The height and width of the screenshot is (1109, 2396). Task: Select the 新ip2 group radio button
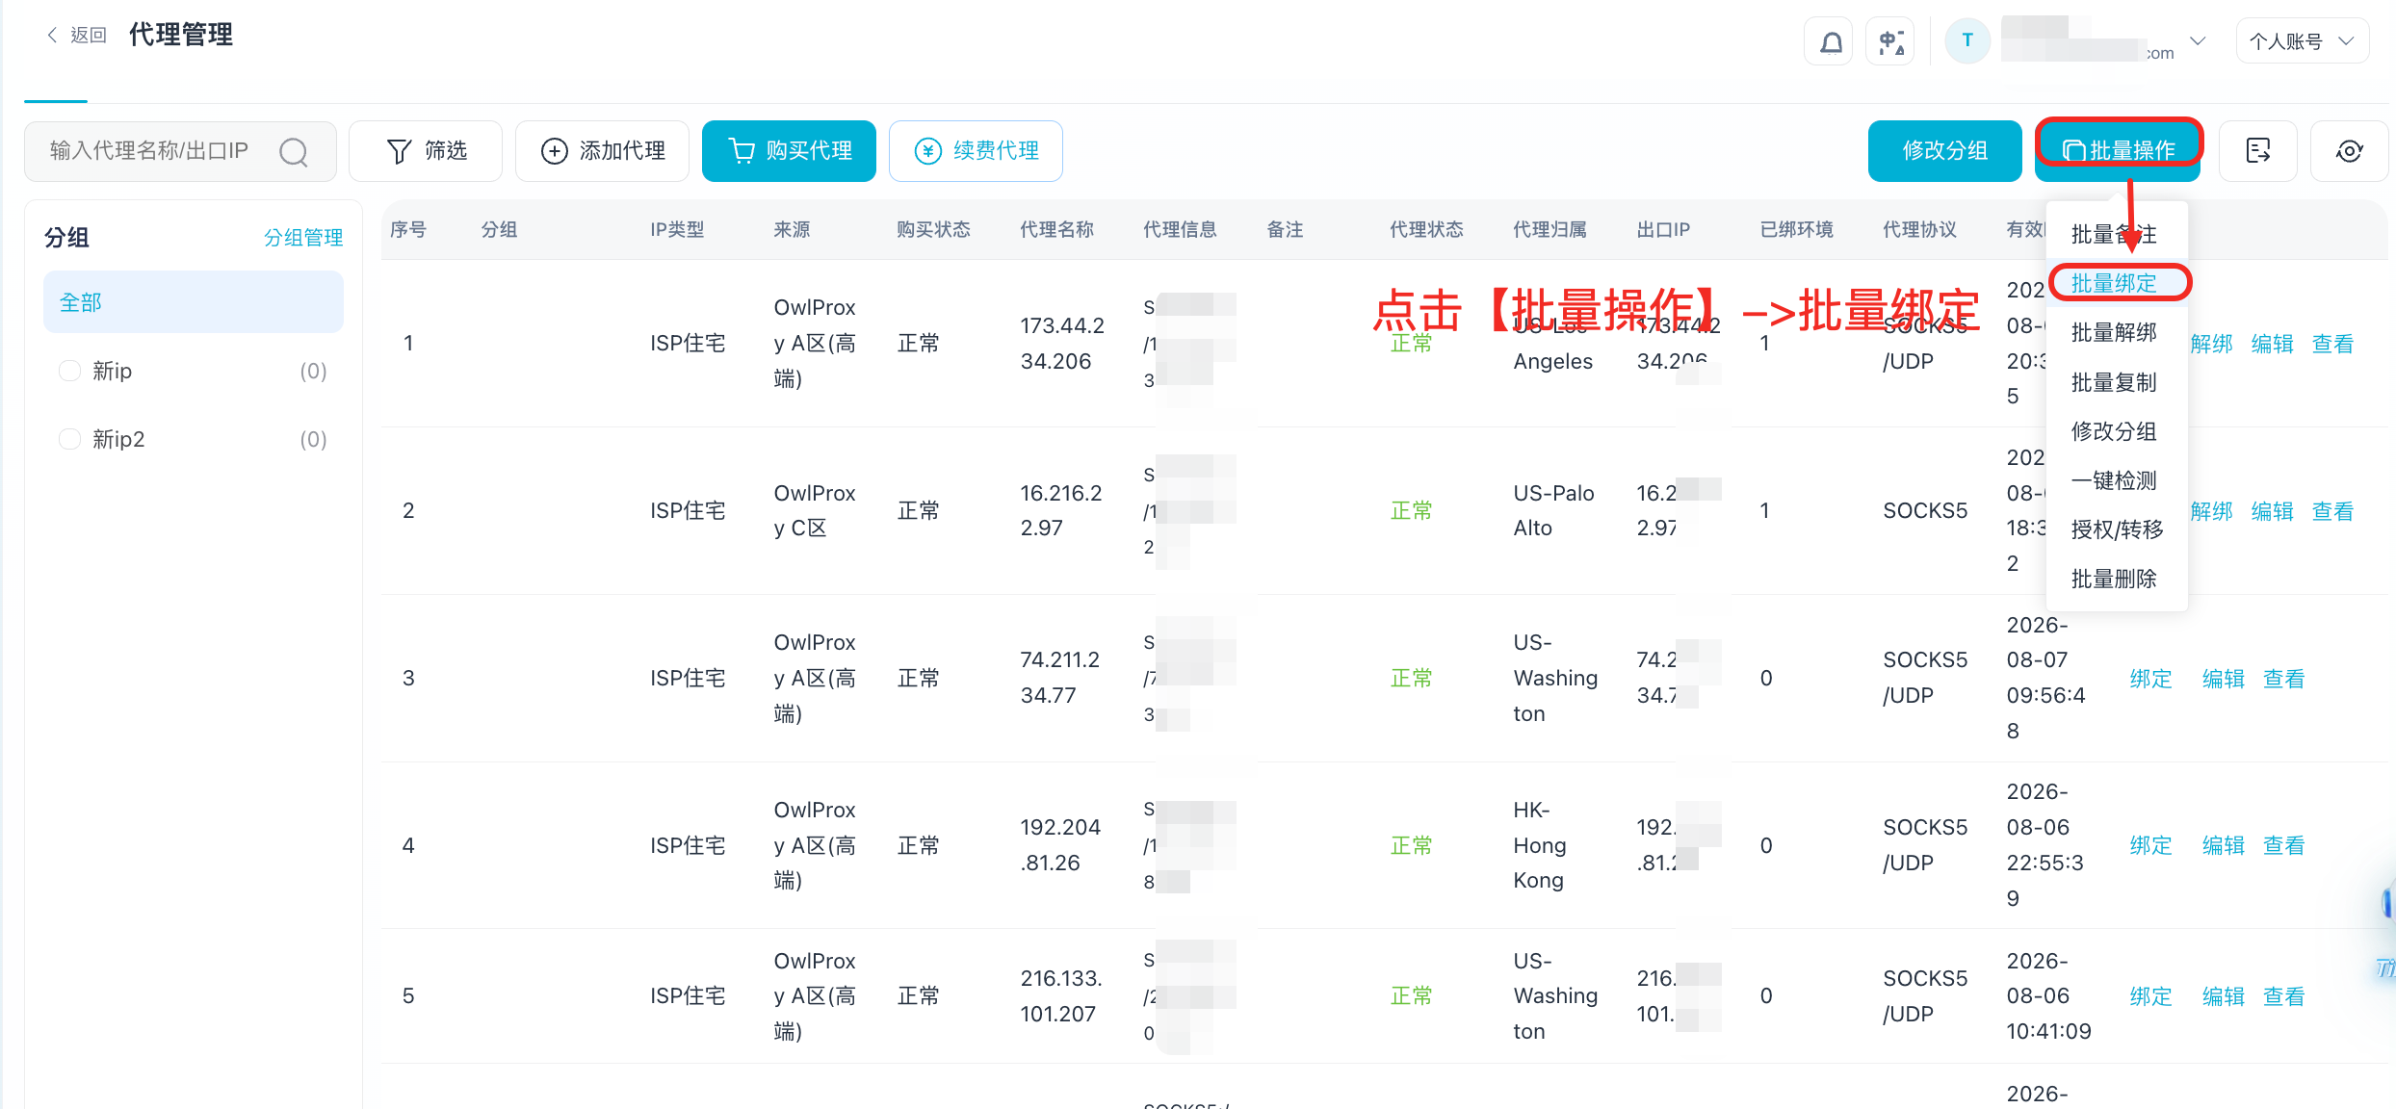click(69, 439)
